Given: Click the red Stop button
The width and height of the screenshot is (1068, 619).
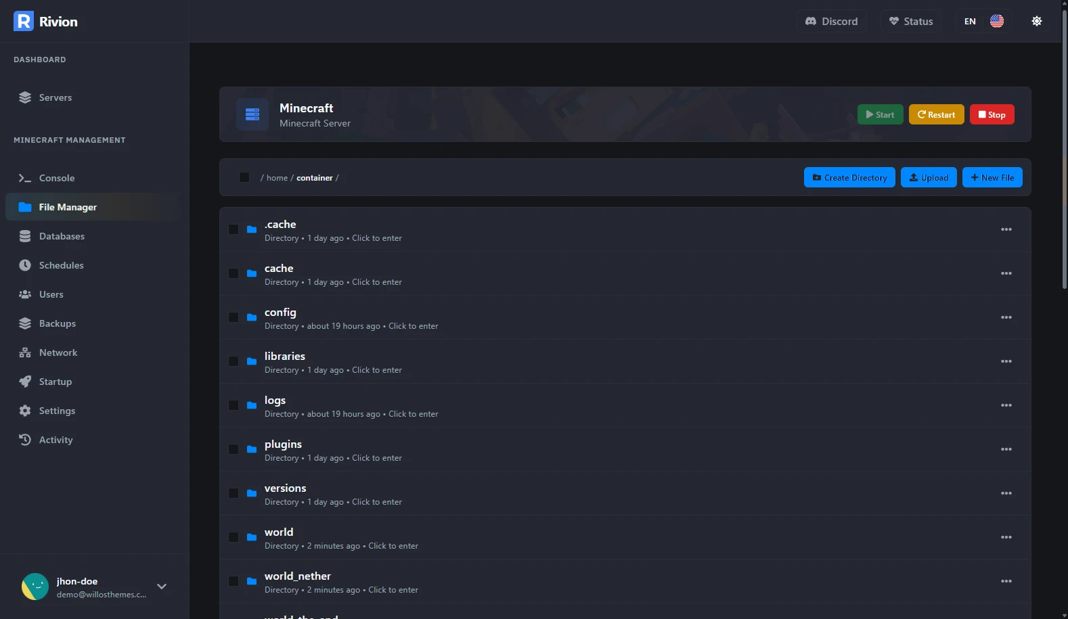Looking at the screenshot, I should click(x=992, y=114).
